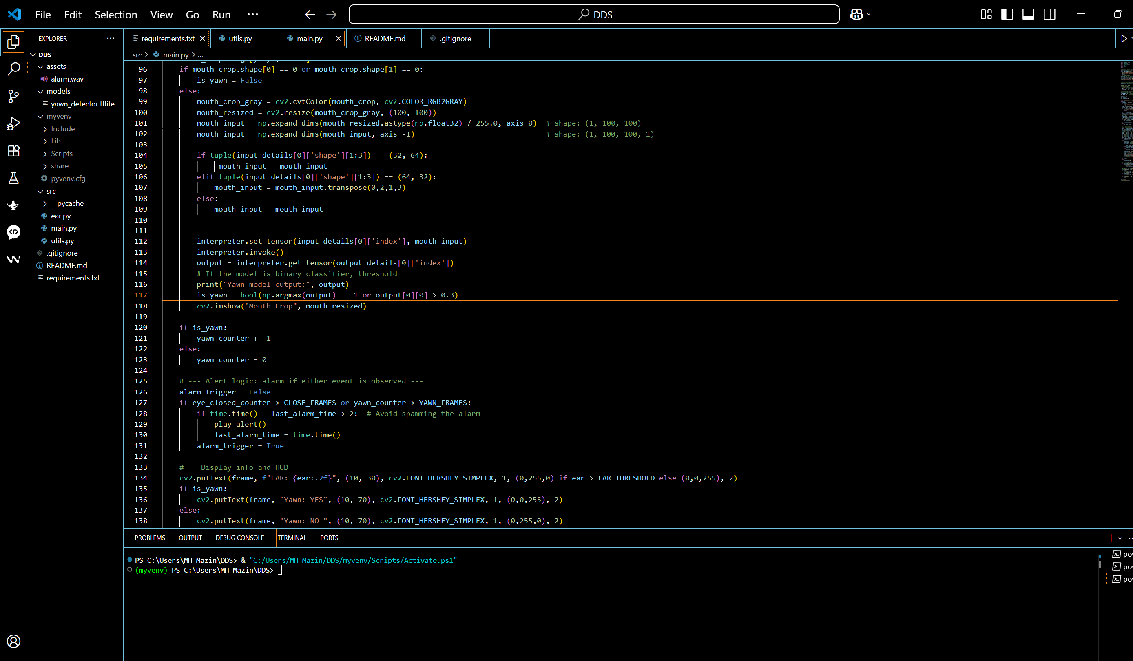
Task: Open the Accounts profile icon
Action: pyautogui.click(x=13, y=641)
